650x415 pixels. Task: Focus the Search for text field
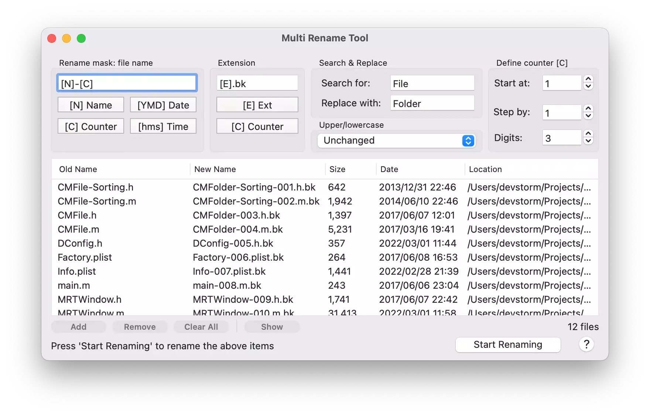click(x=432, y=83)
